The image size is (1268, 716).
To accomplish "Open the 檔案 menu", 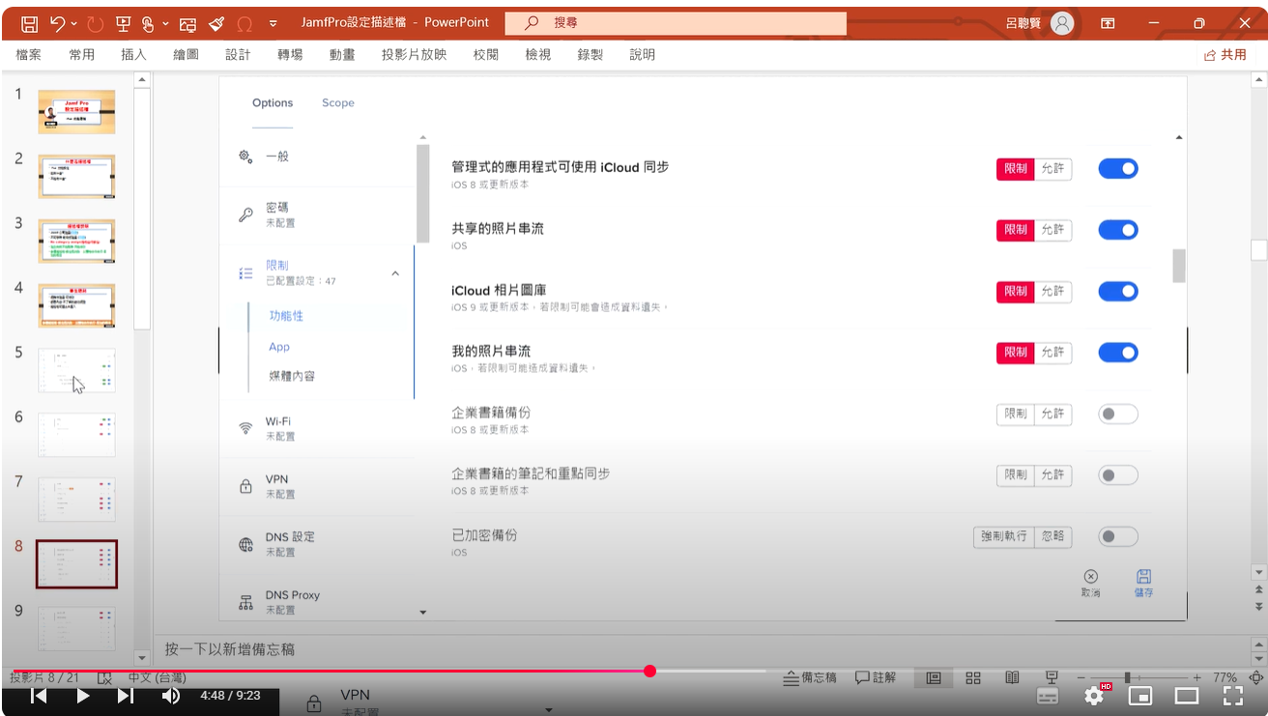I will (29, 55).
